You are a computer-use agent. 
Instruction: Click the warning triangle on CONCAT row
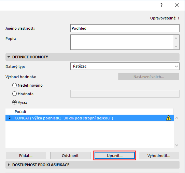[169, 118]
